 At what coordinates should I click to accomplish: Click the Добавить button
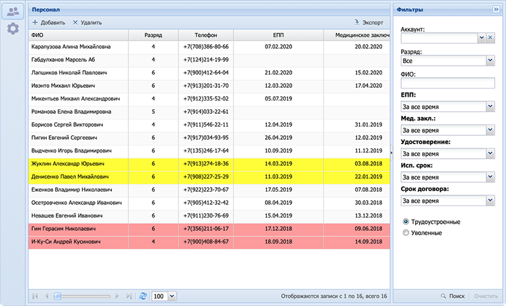point(49,22)
